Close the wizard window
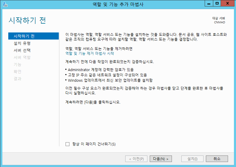Image resolution: width=236 pixels, height=167 pixels. click(227, 4)
